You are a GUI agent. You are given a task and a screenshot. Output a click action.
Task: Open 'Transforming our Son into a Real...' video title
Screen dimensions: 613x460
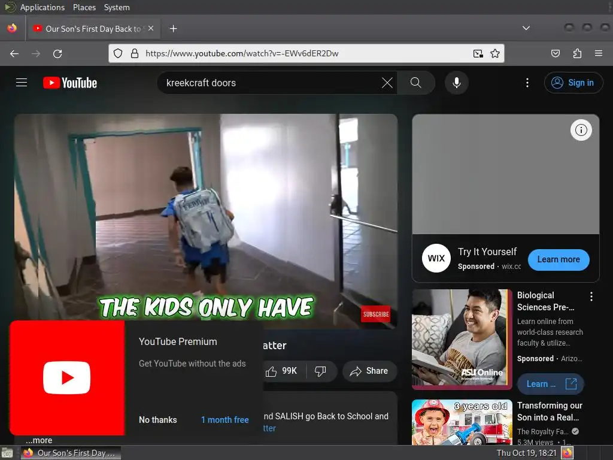pyautogui.click(x=550, y=411)
